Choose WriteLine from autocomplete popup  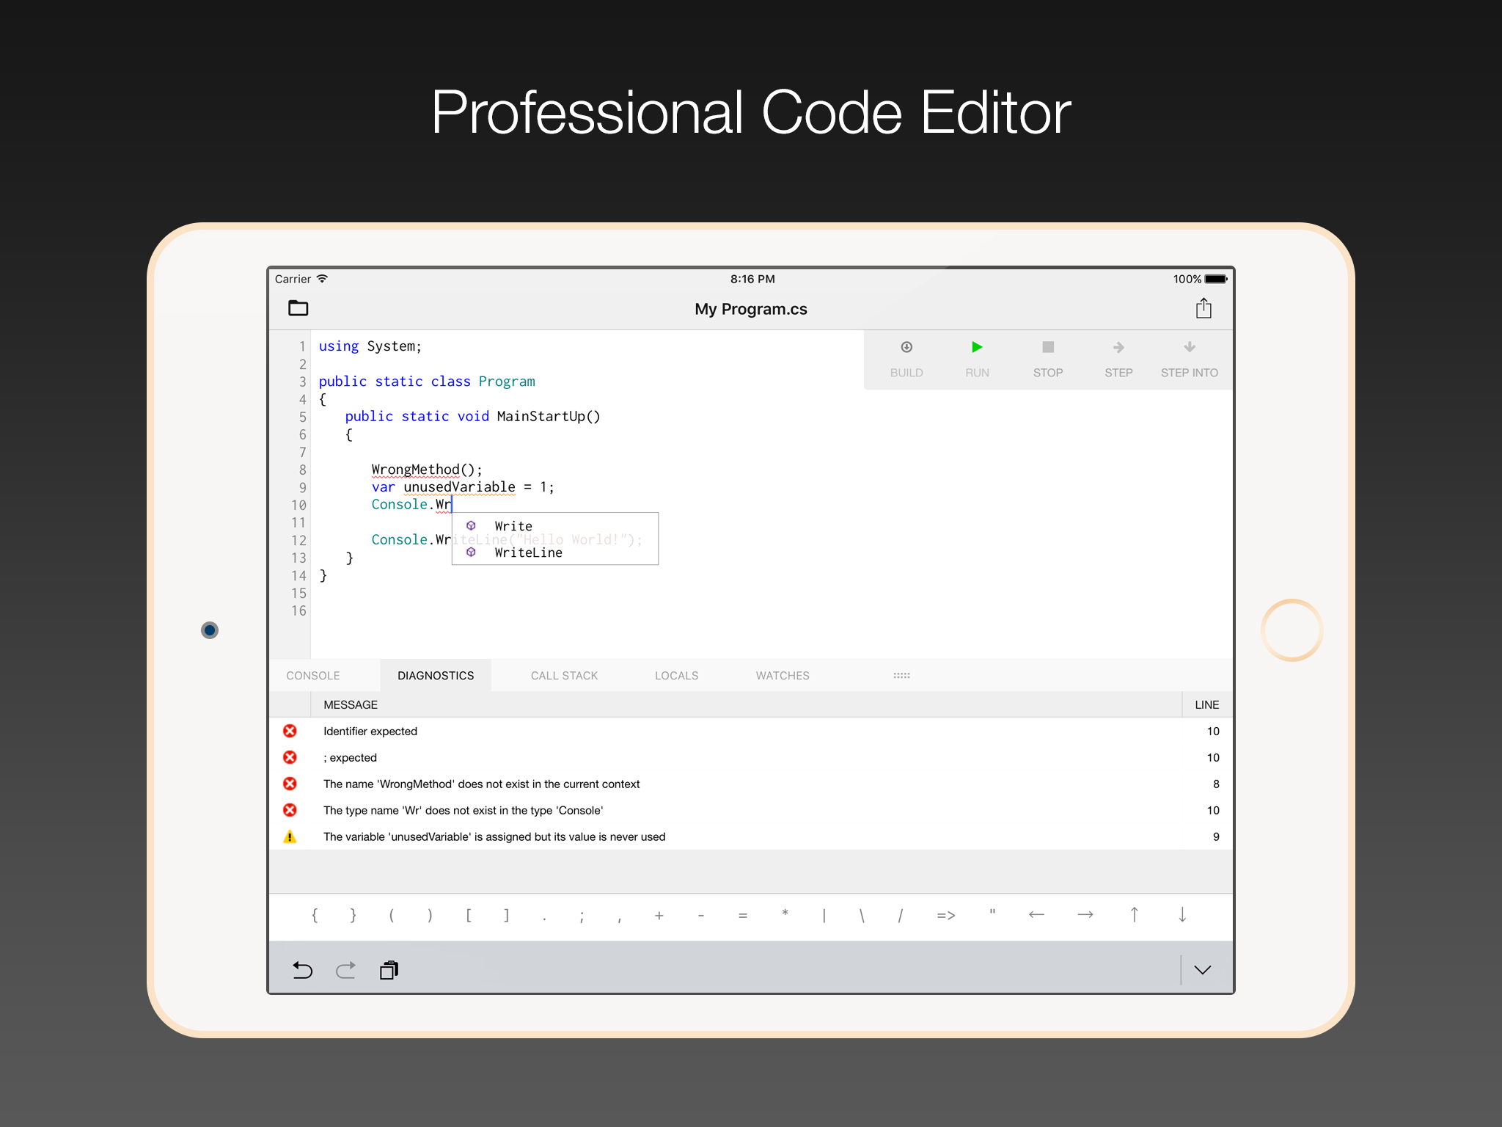528,552
